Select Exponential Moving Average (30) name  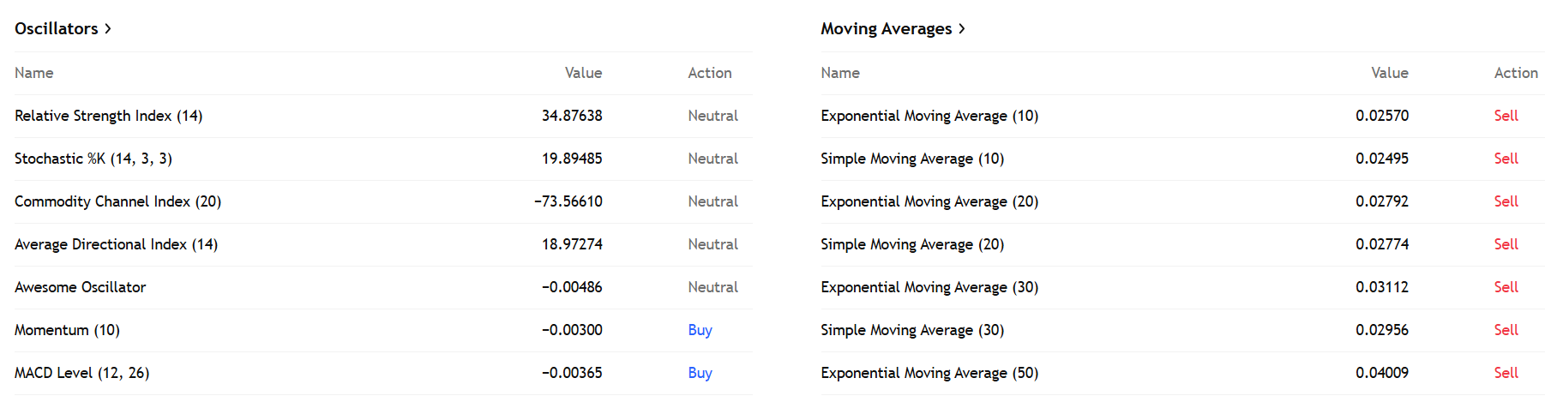pyautogui.click(x=929, y=287)
